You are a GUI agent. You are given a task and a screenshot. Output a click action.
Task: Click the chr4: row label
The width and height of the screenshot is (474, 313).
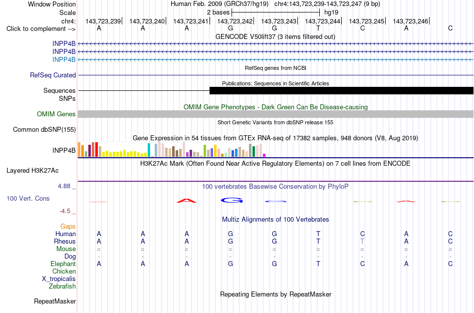point(68,21)
